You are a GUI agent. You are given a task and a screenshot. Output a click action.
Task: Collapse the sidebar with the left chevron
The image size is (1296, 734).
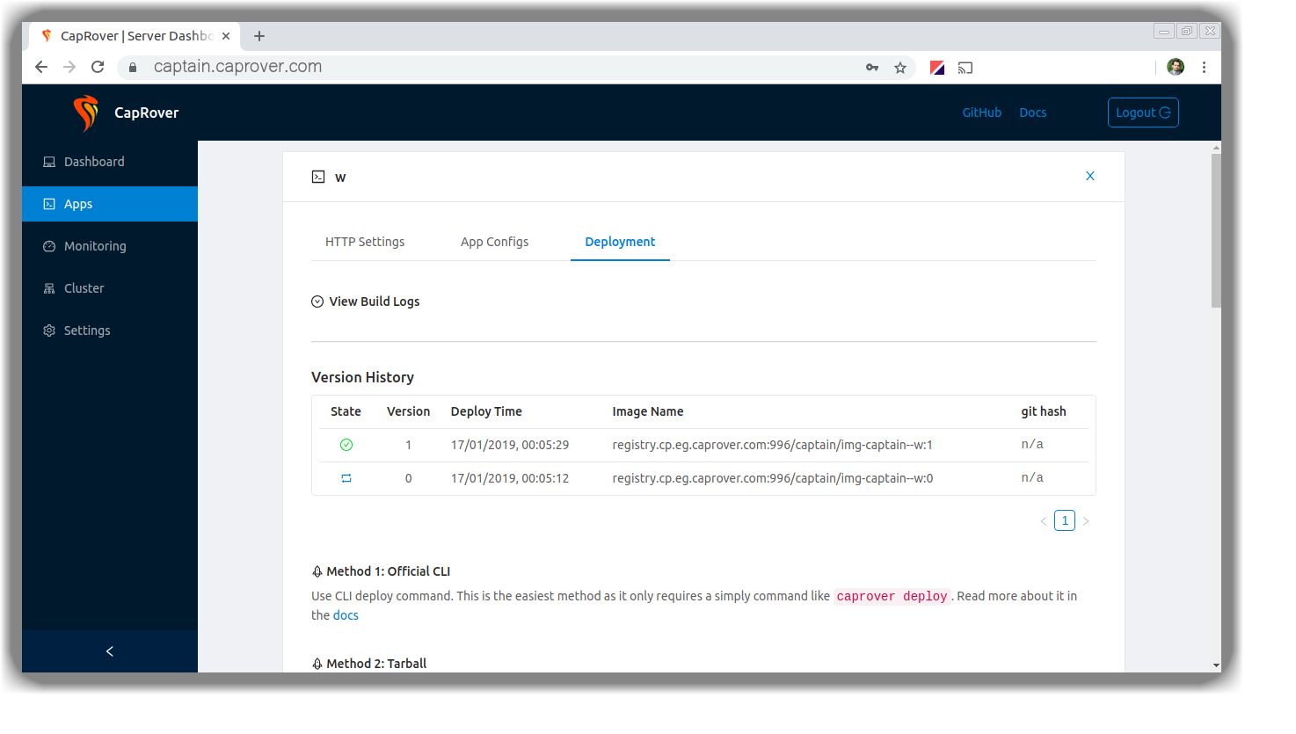(110, 651)
